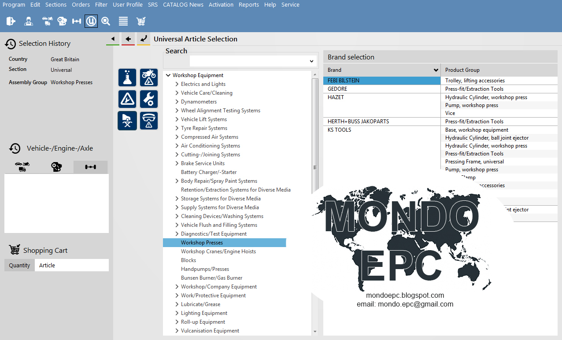Select Workshop Cranes/Engine Hoists tree item
Viewport: 562px width, 340px height.
[x=218, y=251]
